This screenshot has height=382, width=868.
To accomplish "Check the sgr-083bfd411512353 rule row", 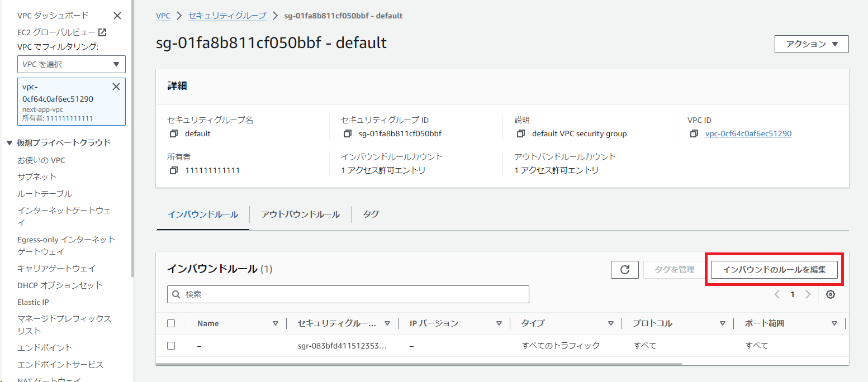I will click(x=171, y=346).
